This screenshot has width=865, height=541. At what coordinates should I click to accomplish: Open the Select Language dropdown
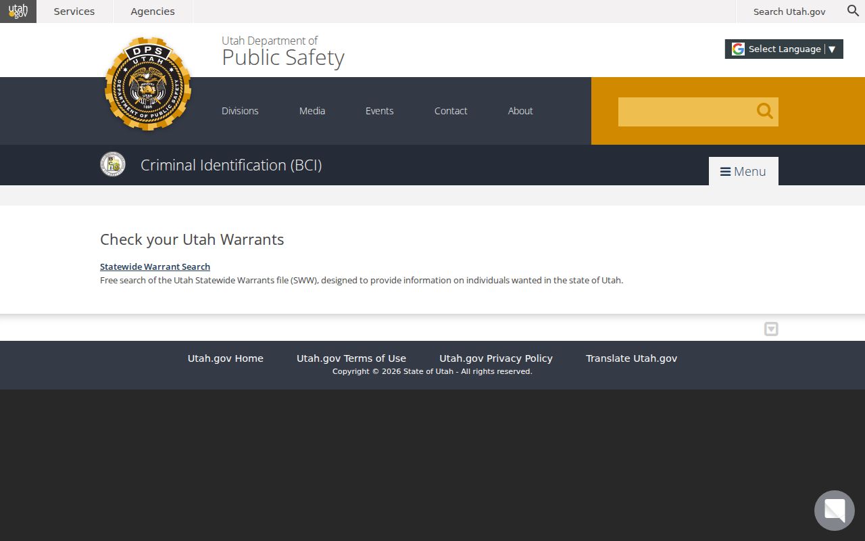(784, 49)
